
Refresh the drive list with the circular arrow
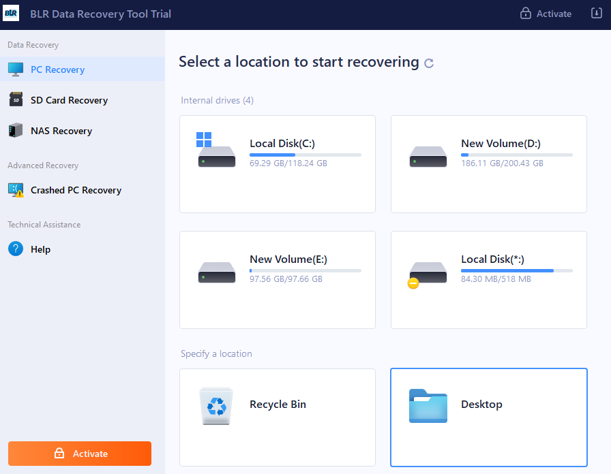point(429,63)
